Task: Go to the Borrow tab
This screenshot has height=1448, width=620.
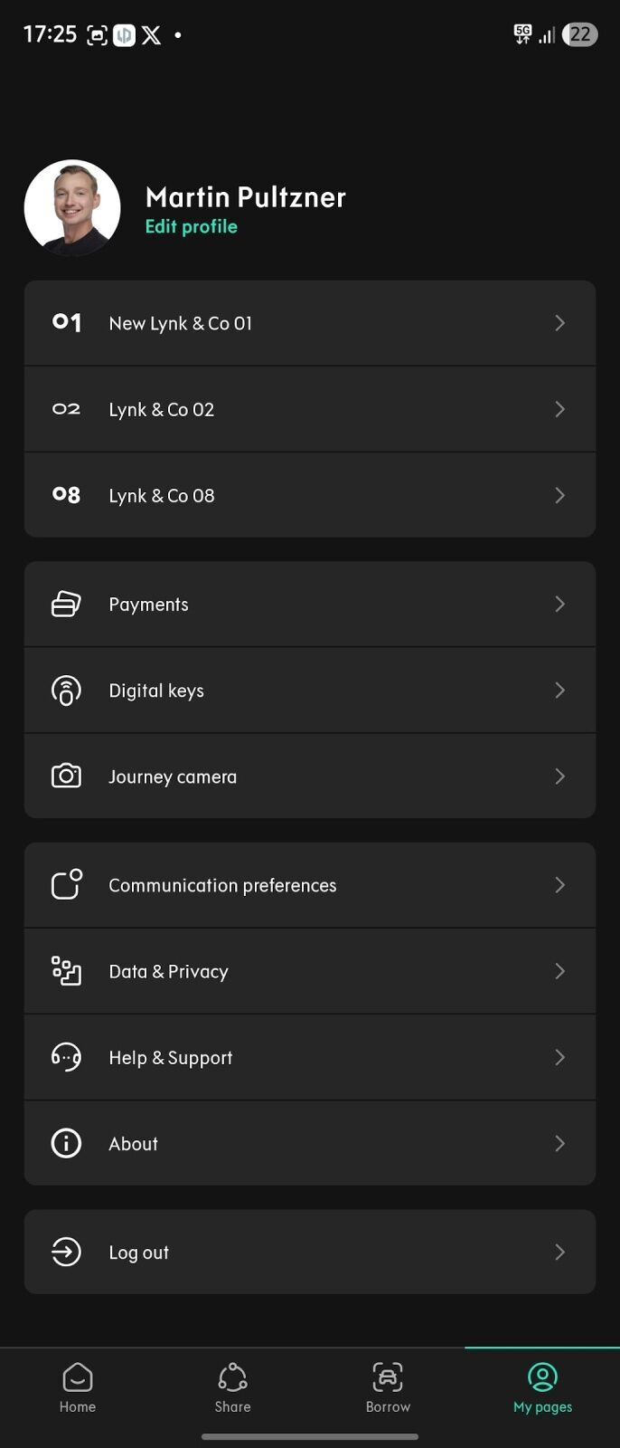Action: (388, 1388)
